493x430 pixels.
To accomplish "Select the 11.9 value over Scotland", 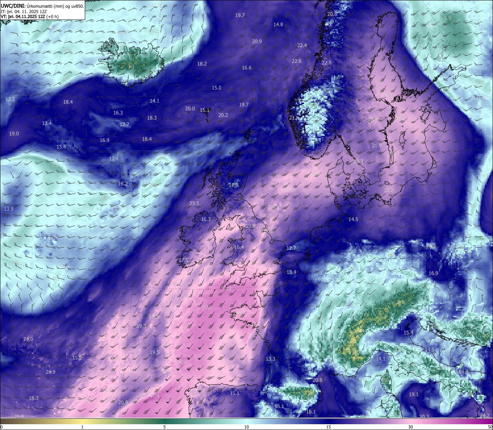I will point(233,185).
